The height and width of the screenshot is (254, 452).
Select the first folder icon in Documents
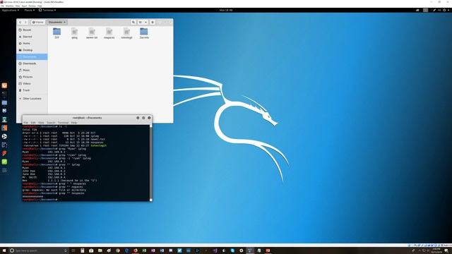(x=56, y=31)
